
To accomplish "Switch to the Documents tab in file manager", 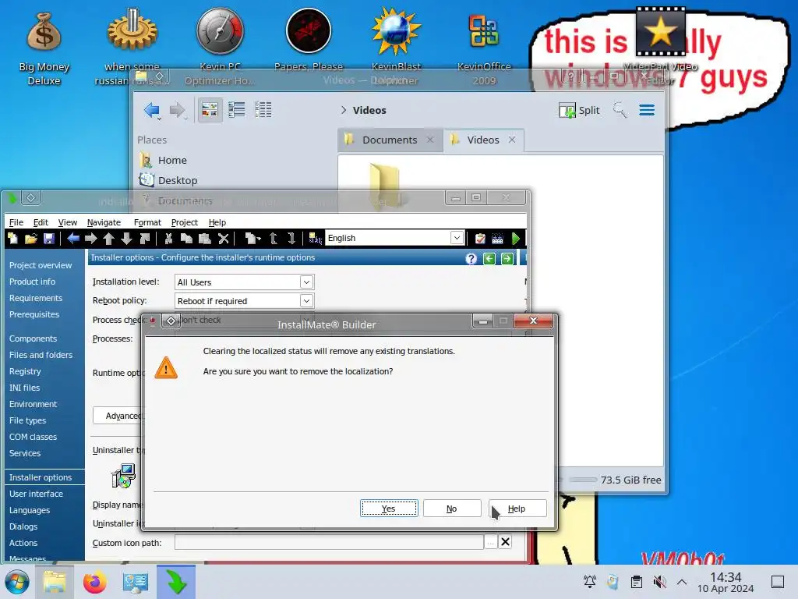I will pos(390,140).
